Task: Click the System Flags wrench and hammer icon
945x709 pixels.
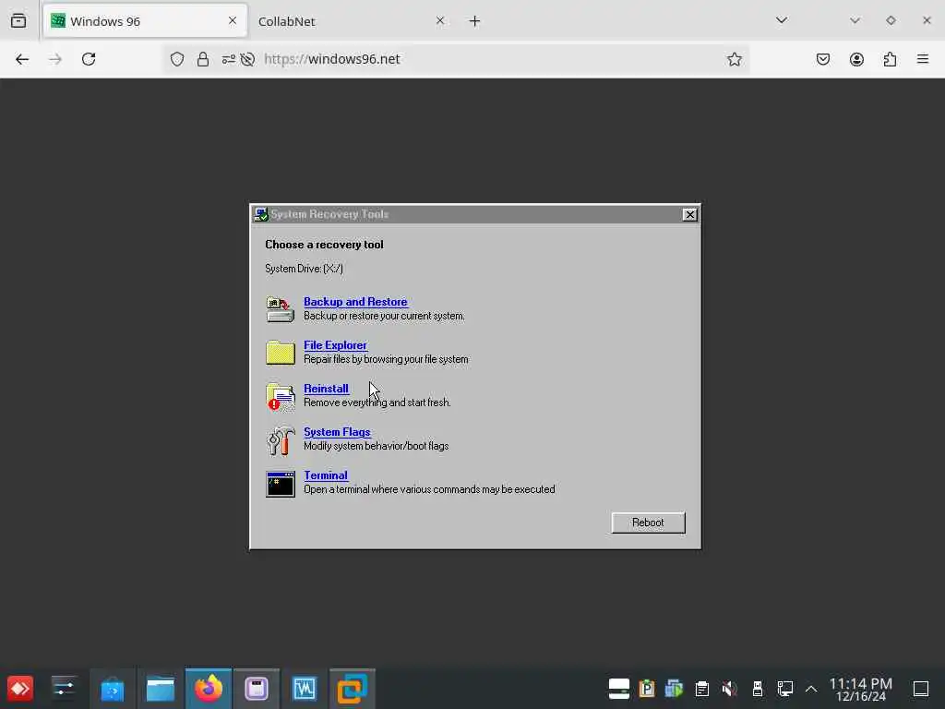Action: [281, 440]
